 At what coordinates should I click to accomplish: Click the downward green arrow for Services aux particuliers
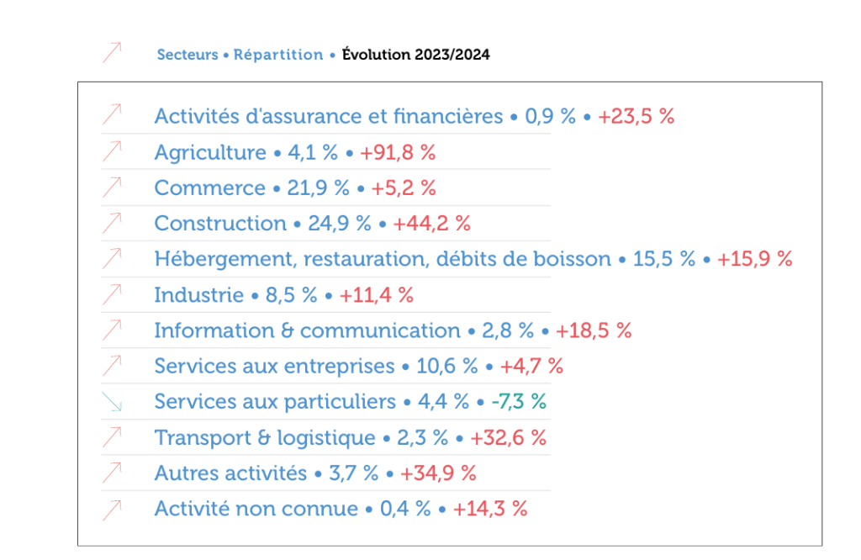click(x=112, y=402)
